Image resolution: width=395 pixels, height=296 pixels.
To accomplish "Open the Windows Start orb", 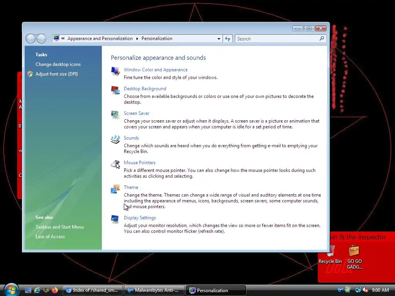I will coord(11,289).
